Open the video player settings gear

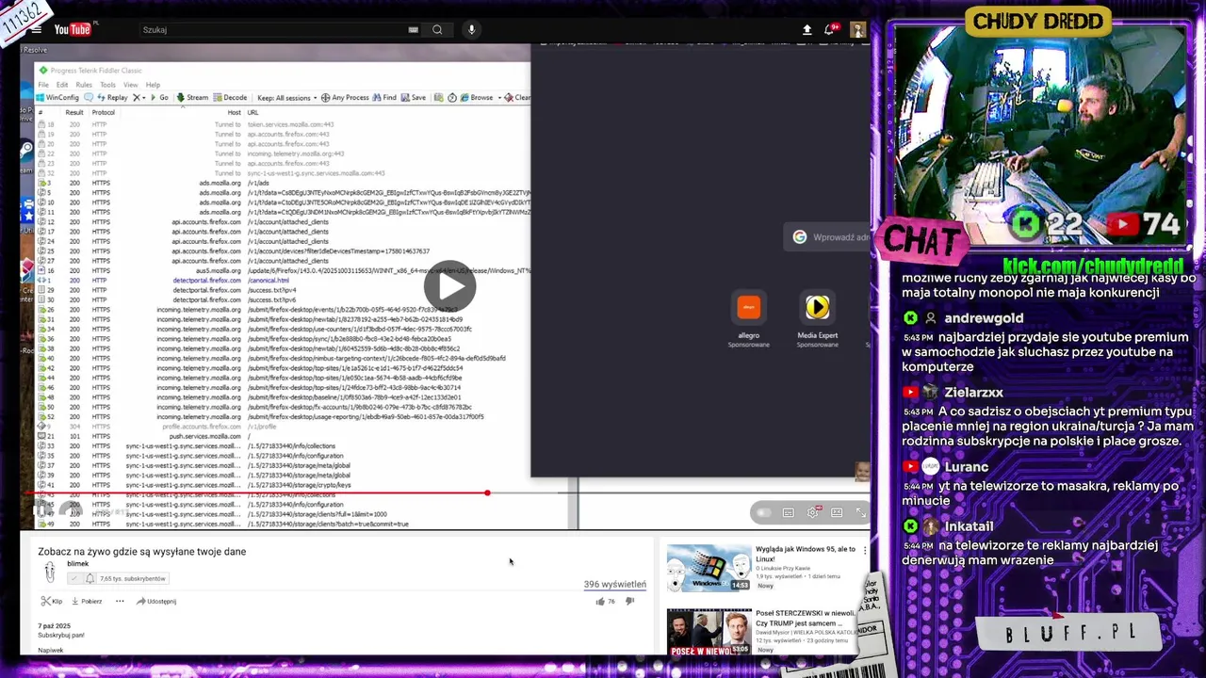click(x=812, y=513)
